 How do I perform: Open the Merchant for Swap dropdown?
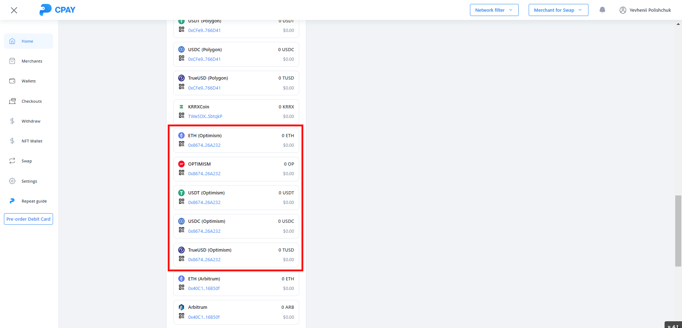(558, 10)
